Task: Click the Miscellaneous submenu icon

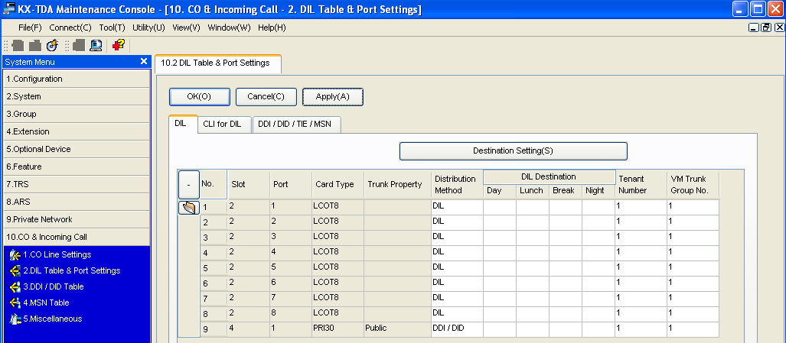Action: pos(15,319)
